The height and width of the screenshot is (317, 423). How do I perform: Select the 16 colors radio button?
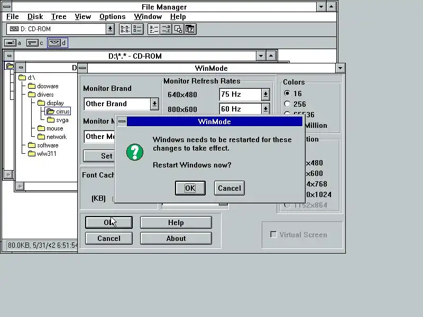click(287, 94)
